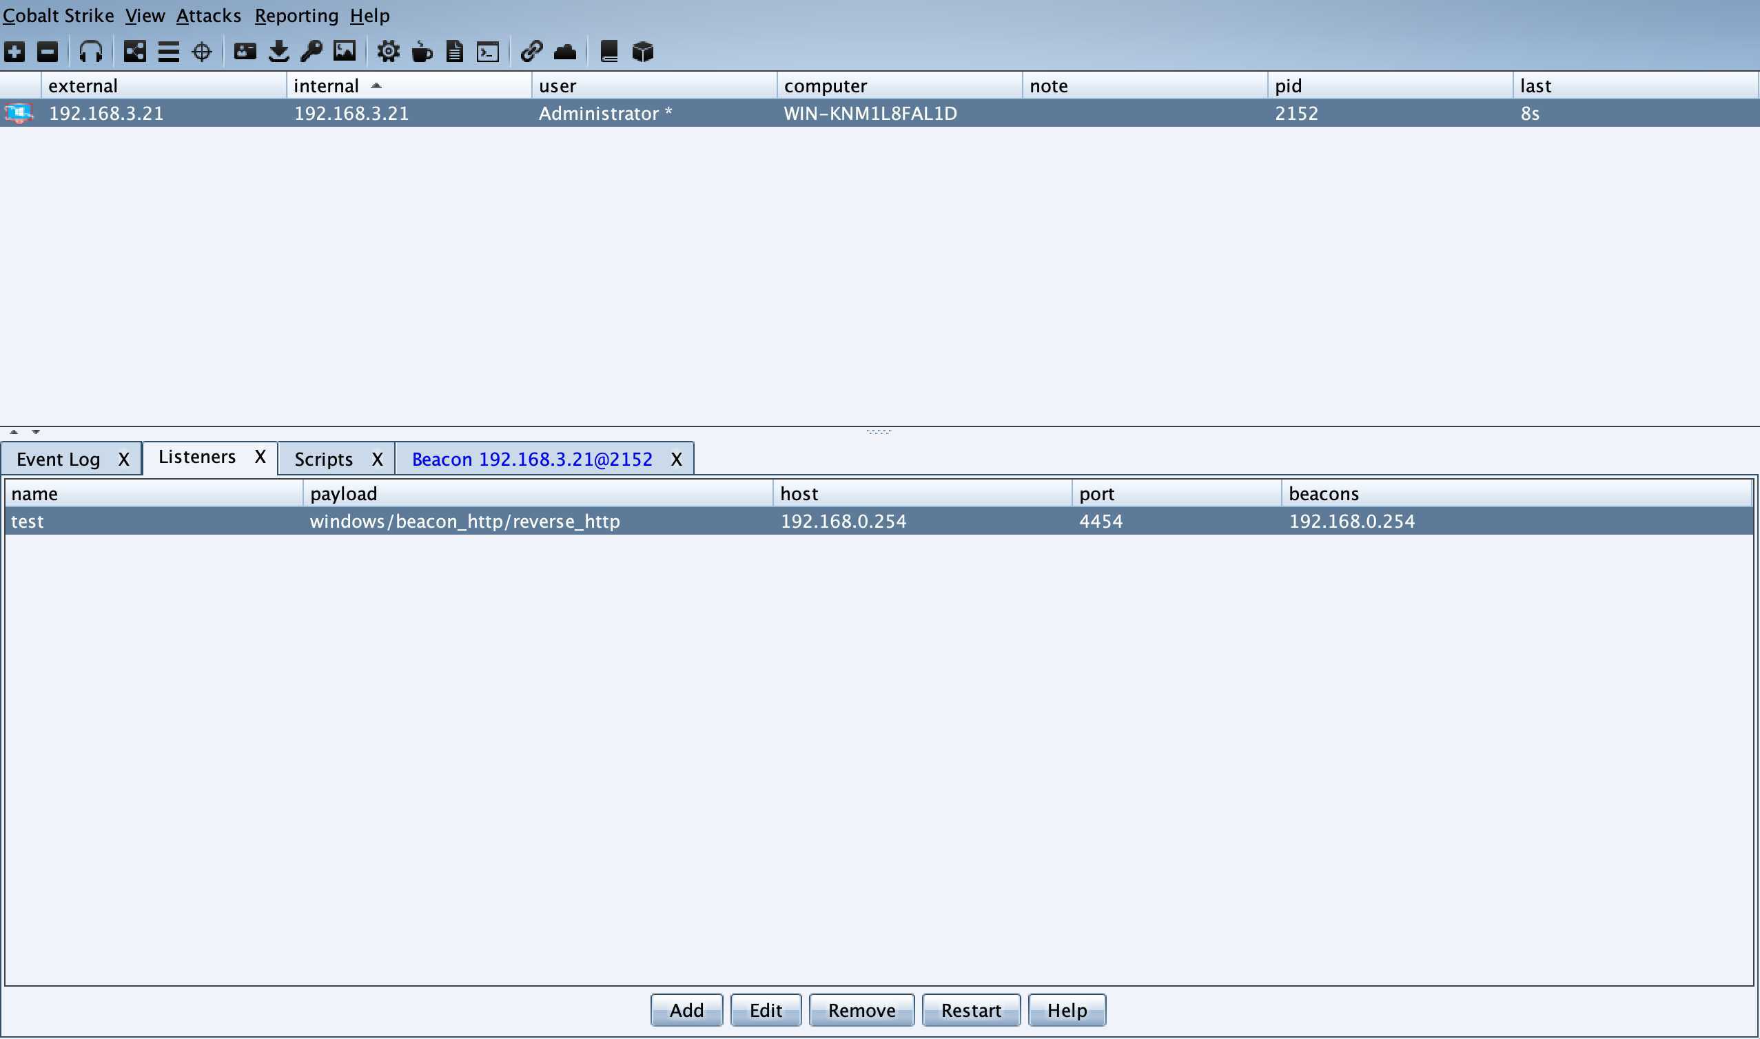Open the Keystrokes key icon

pos(311,52)
